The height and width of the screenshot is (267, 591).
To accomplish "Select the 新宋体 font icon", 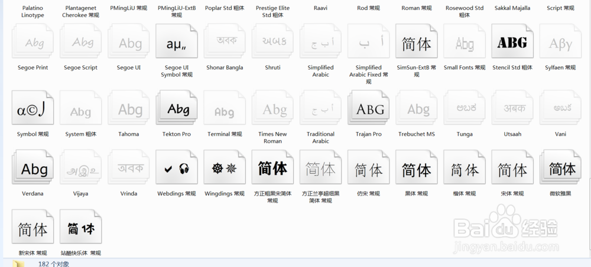I will pyautogui.click(x=33, y=227).
